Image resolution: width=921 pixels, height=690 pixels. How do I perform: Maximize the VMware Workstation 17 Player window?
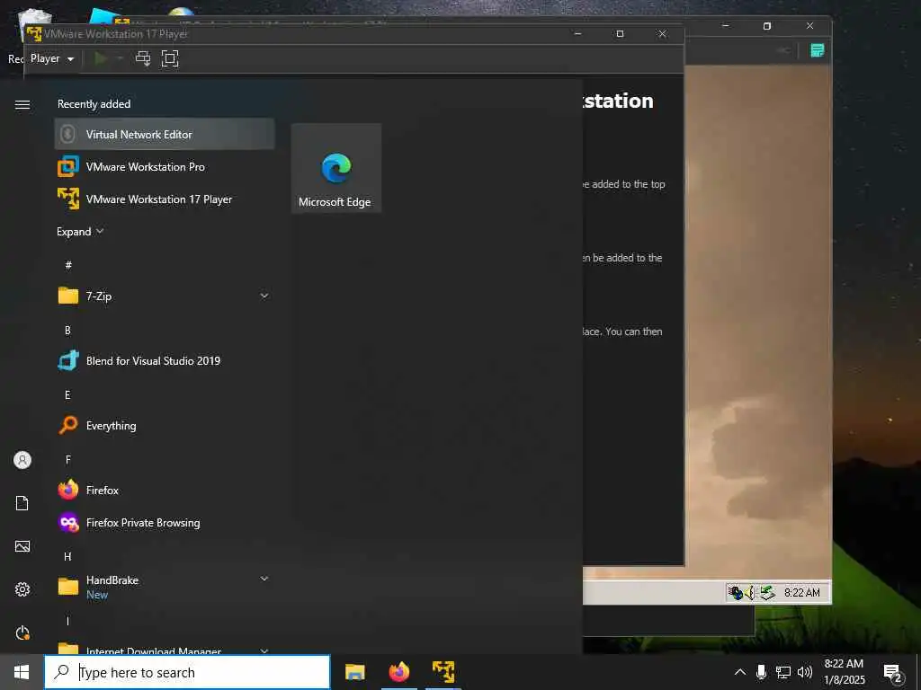[620, 34]
